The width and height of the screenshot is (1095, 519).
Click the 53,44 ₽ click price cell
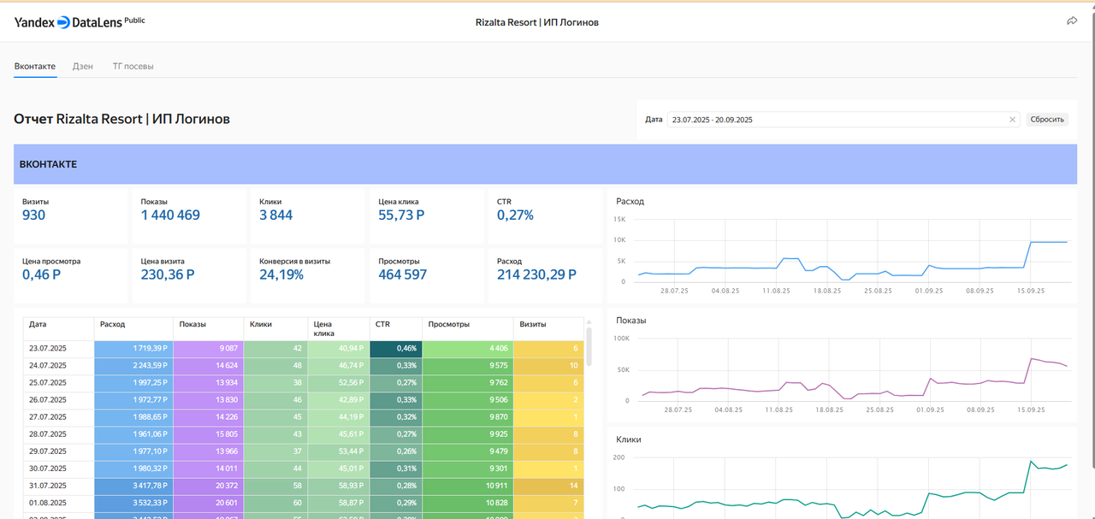pyautogui.click(x=339, y=451)
